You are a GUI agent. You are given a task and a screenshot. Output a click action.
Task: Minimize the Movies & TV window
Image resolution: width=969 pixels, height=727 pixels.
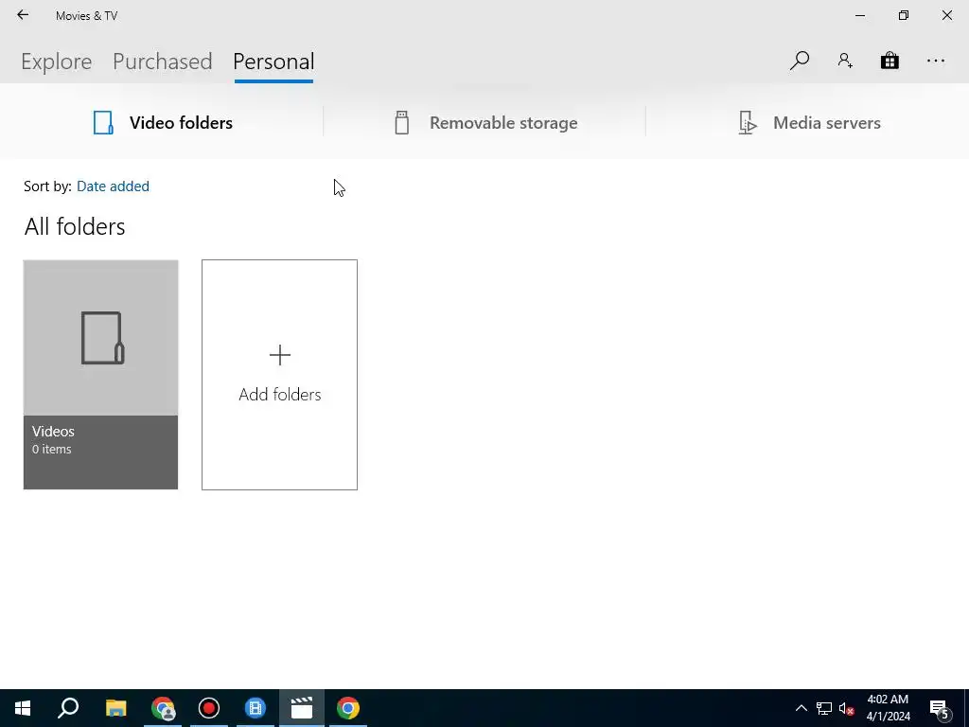coord(860,15)
